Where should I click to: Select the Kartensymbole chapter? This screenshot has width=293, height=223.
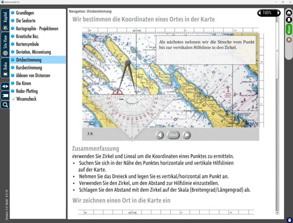point(38,44)
